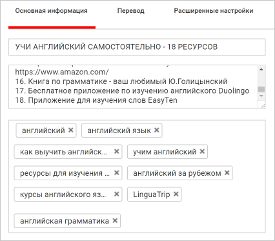Click the scroll down arrow in description box
This screenshot has height=241, width=275.
click(261, 96)
